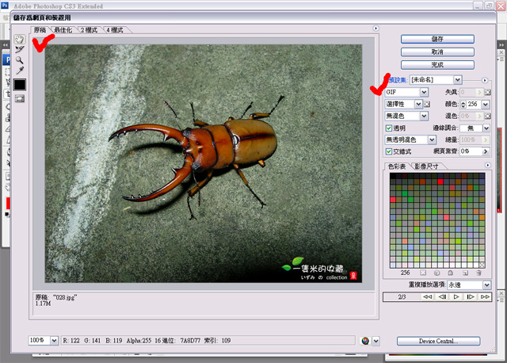Select the Zoom magnifier tool
This screenshot has width=507, height=363.
[x=20, y=59]
